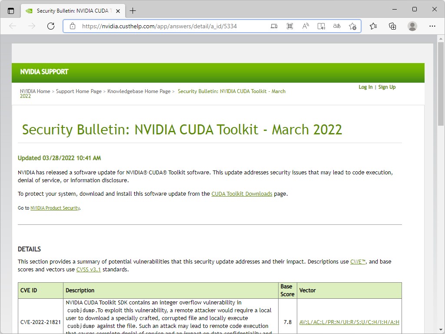Click the Vector column header
Image resolution: width=445 pixels, height=334 pixels.
349,290
